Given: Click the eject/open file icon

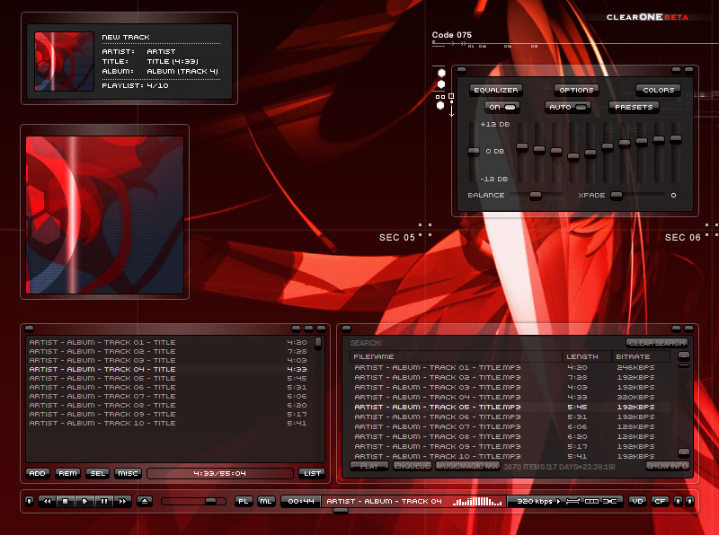Looking at the screenshot, I should [x=145, y=501].
